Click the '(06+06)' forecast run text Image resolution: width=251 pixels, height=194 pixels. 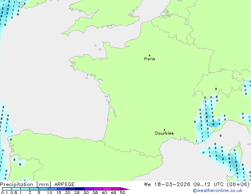(x=238, y=184)
